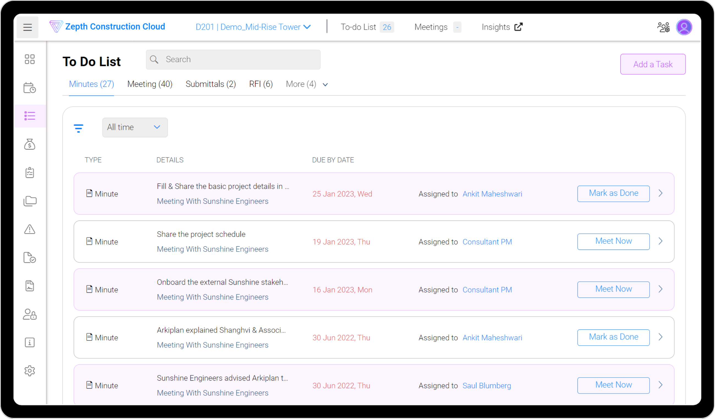Open the settings gear in sidebar
The image size is (715, 419).
point(29,371)
